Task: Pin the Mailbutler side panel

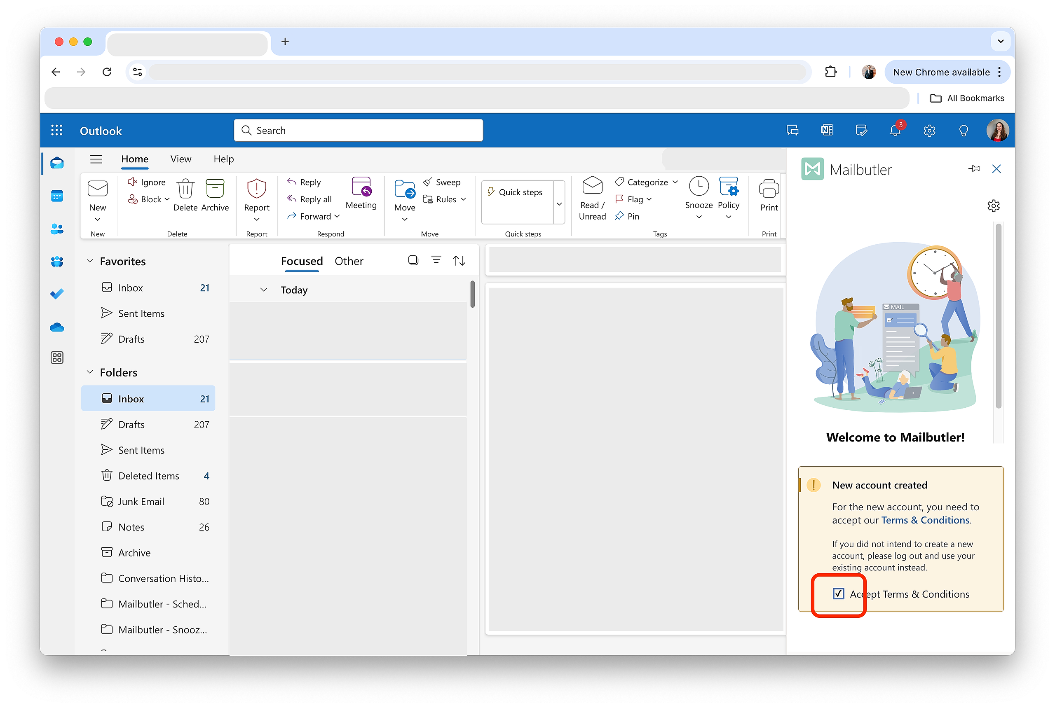Action: 974,168
